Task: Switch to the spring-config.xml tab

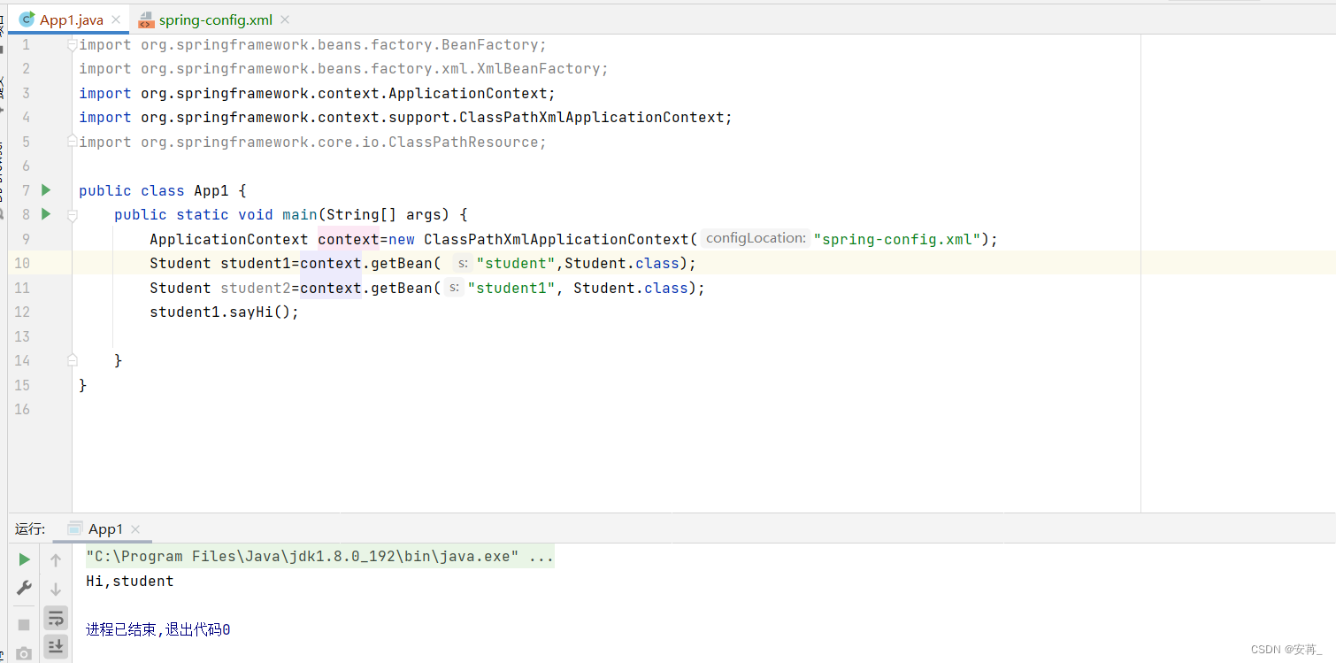Action: point(216,19)
